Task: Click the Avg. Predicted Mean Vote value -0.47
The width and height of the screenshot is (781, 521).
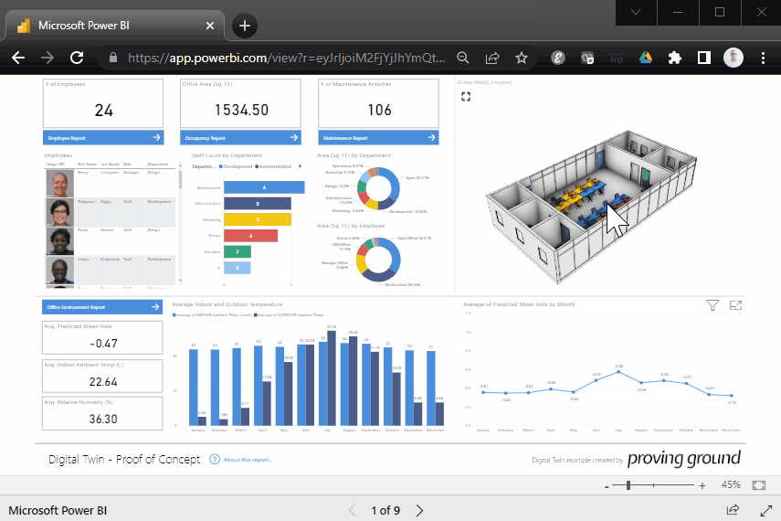Action: click(103, 344)
